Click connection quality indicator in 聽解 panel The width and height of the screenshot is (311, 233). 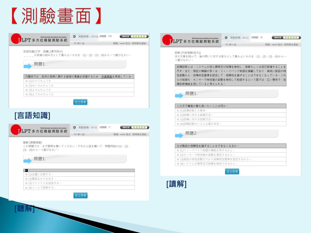click(135, 127)
